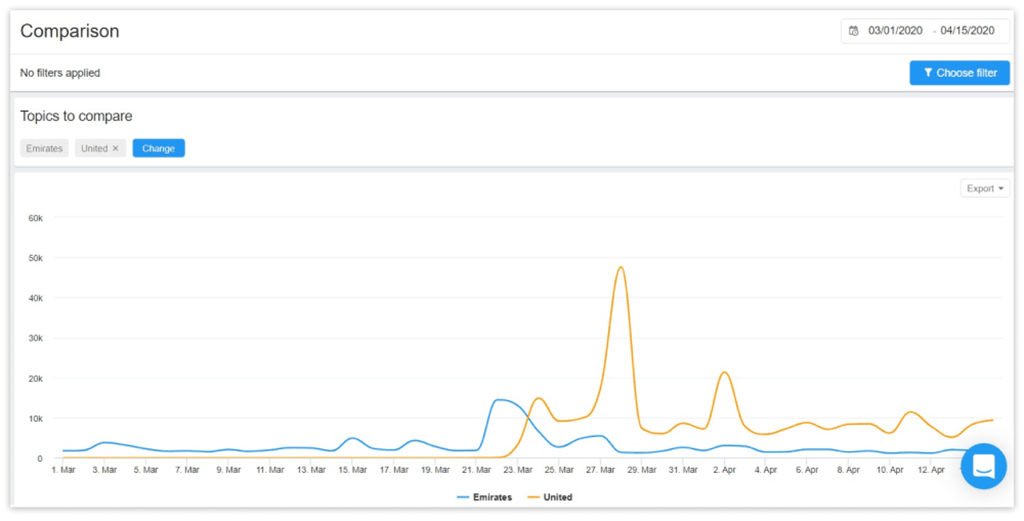The image size is (1024, 521).
Task: Click the blue Emirates legend line swatch
Action: 463,497
